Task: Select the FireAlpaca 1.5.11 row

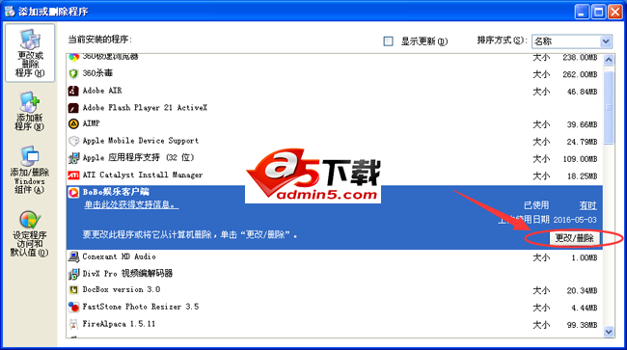Action: pos(335,324)
